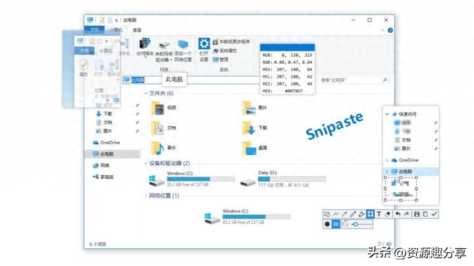Expand OneDrive in the floating snippet

click(387, 160)
